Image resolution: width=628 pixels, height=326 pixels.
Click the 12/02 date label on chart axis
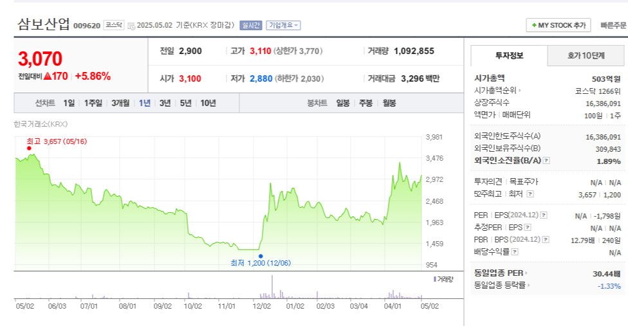click(261, 306)
